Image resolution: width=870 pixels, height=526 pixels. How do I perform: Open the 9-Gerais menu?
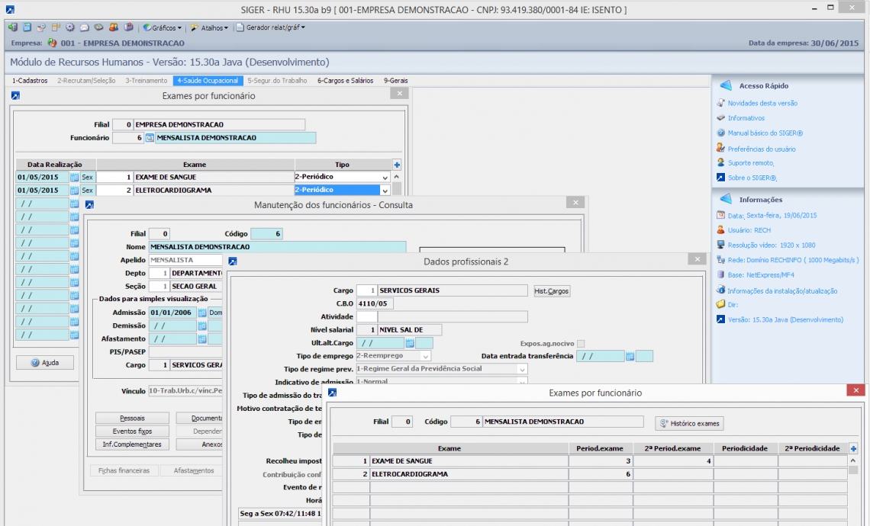tap(395, 80)
